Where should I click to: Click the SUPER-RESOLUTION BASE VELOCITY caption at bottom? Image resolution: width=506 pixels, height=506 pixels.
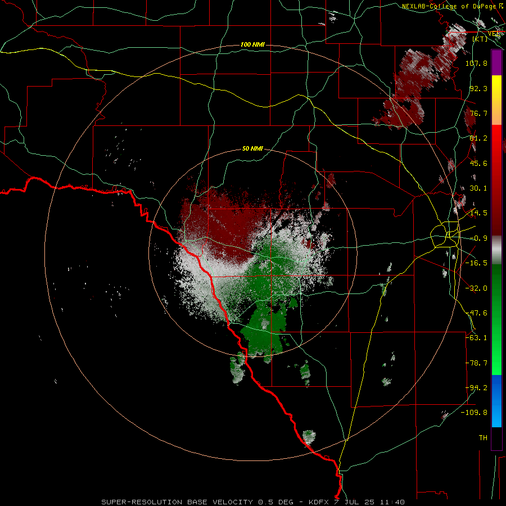click(252, 502)
